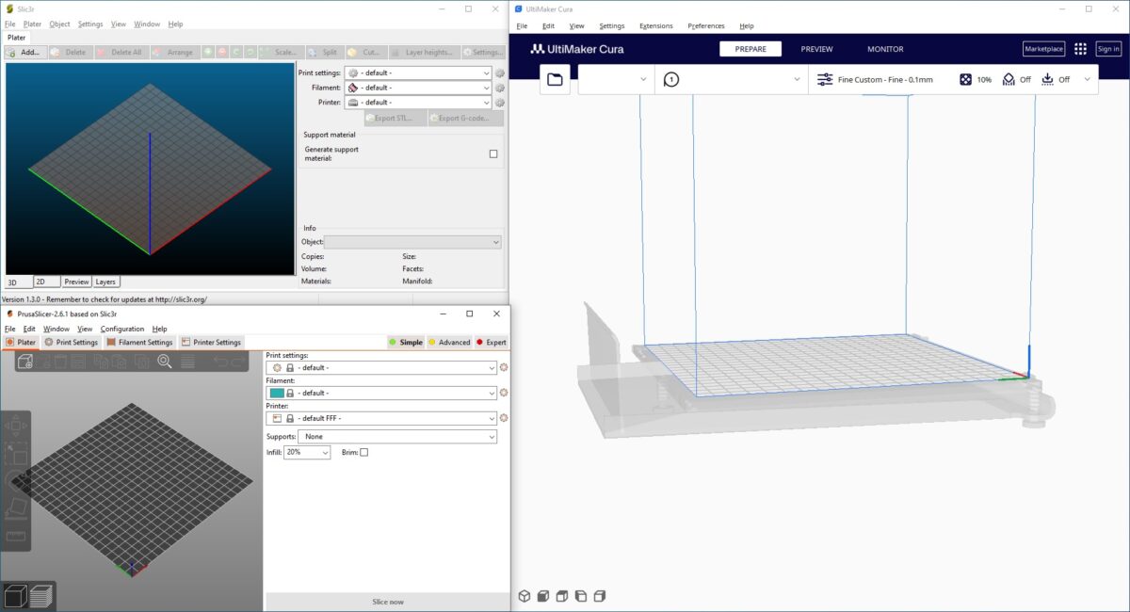Click Slic3r print settings gear icon
Viewport: 1130px width, 612px height.
click(x=500, y=73)
